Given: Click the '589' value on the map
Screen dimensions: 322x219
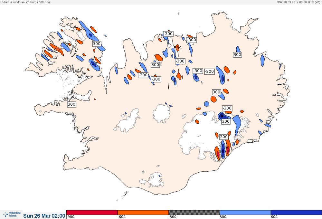Looking at the screenshot, I should [178, 48].
